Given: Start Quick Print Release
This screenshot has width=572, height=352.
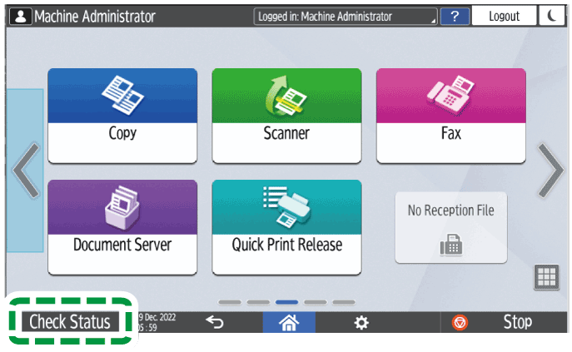Looking at the screenshot, I should coord(286,226).
